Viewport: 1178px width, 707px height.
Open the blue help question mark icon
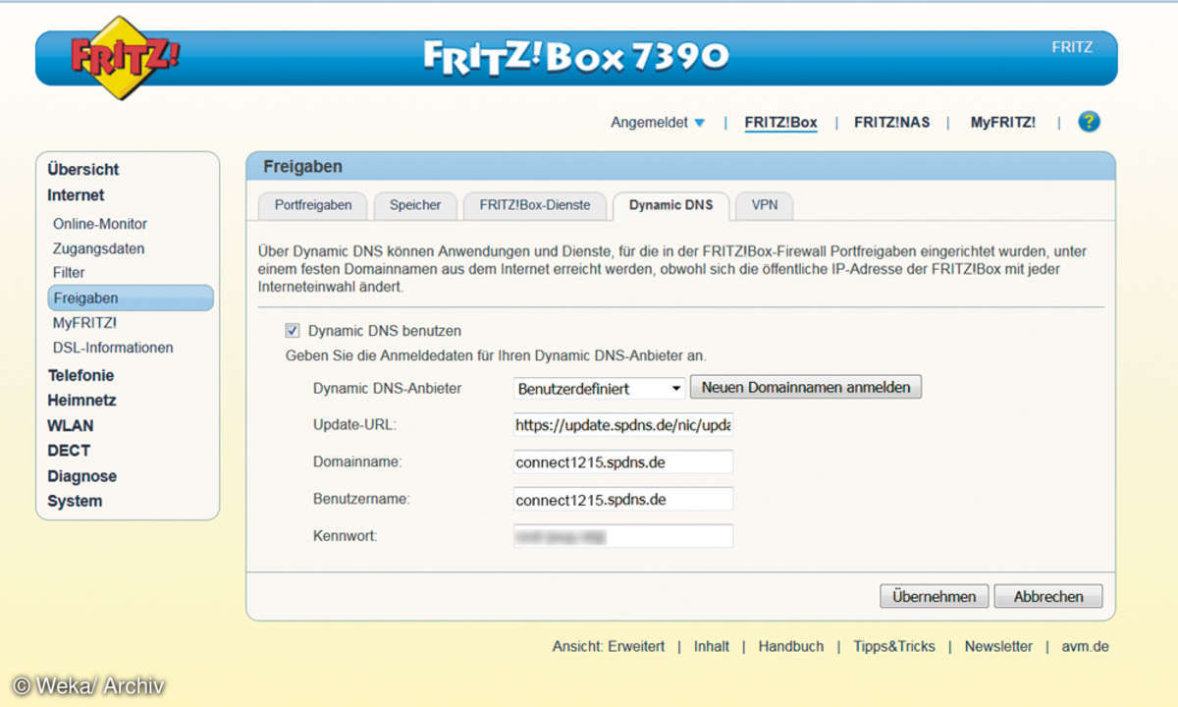[x=1088, y=122]
